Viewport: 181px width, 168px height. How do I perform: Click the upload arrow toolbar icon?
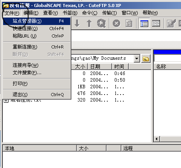click(89, 23)
